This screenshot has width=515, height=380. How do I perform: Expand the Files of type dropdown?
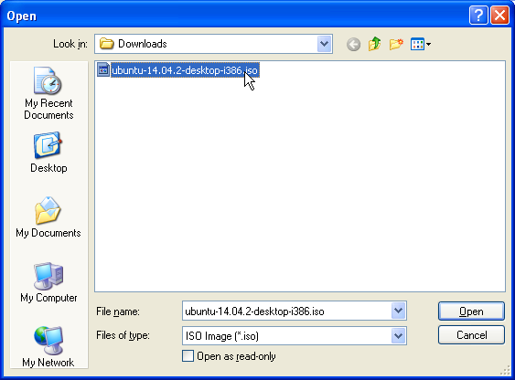[x=398, y=335]
